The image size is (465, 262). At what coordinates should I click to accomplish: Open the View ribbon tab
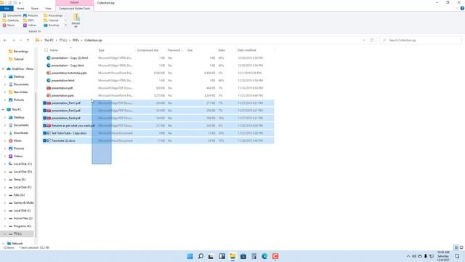tap(48, 8)
